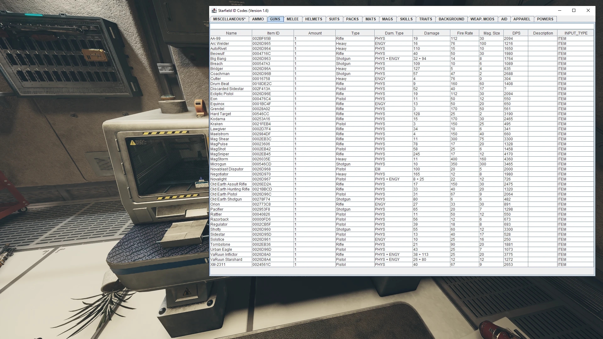Click the Old Earth Shotgun name cell

[x=231, y=199]
